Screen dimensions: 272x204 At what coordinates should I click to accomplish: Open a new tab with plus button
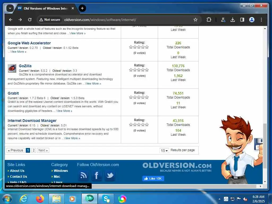point(82,8)
